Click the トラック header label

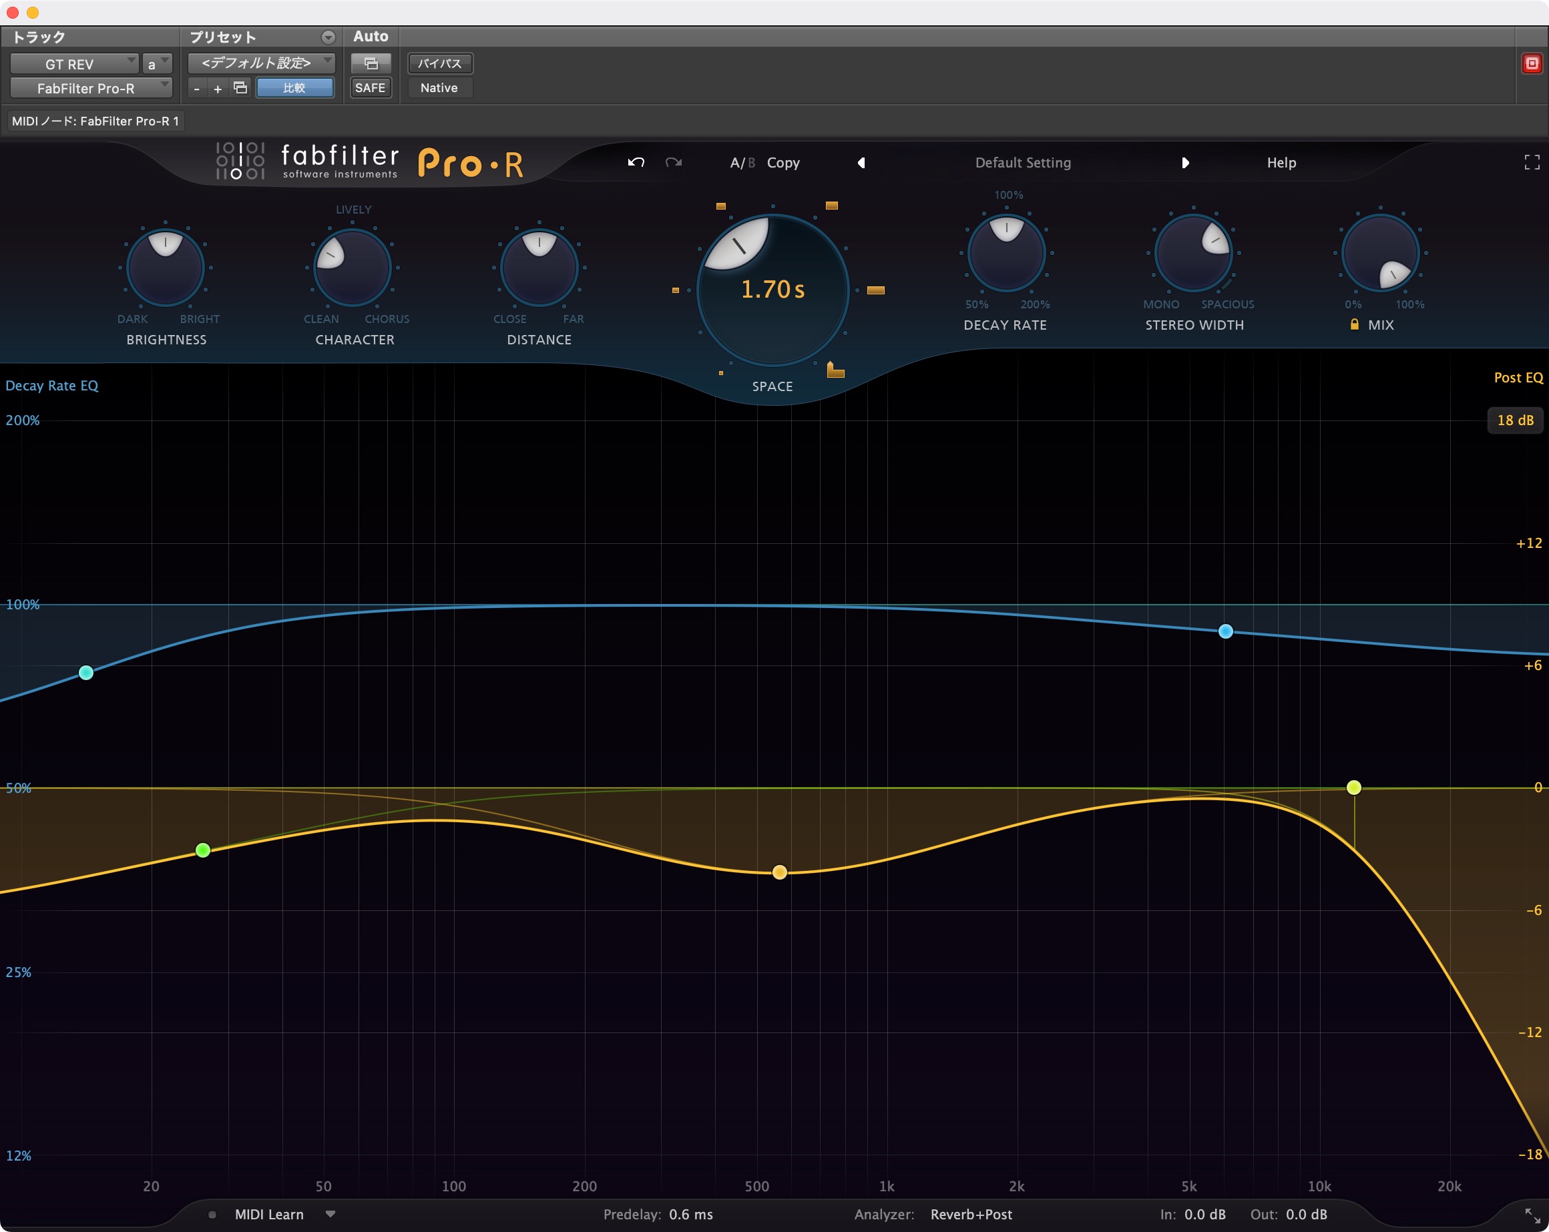coord(39,37)
